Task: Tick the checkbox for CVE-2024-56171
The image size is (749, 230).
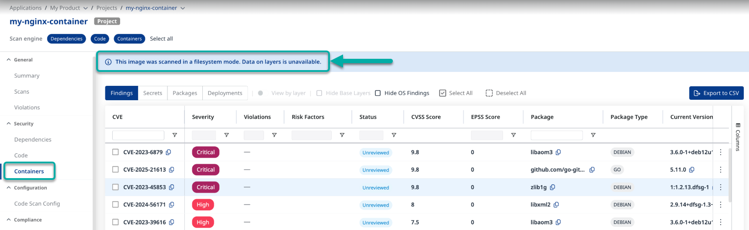Action: [115, 205]
